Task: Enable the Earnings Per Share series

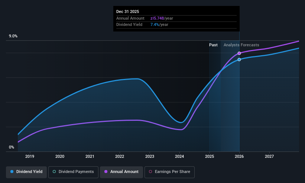Action: coord(169,172)
